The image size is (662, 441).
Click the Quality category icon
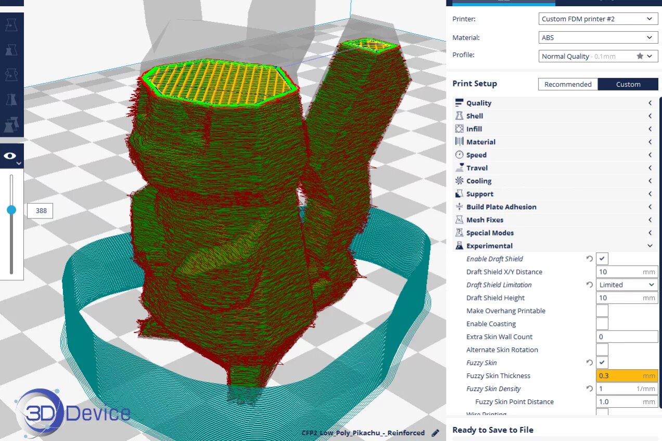pyautogui.click(x=459, y=103)
